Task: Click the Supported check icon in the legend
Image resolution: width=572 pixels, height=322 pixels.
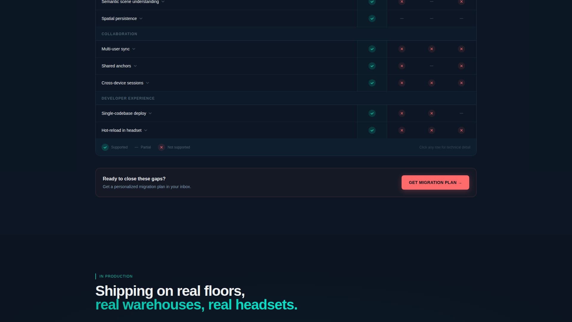Action: pyautogui.click(x=105, y=147)
